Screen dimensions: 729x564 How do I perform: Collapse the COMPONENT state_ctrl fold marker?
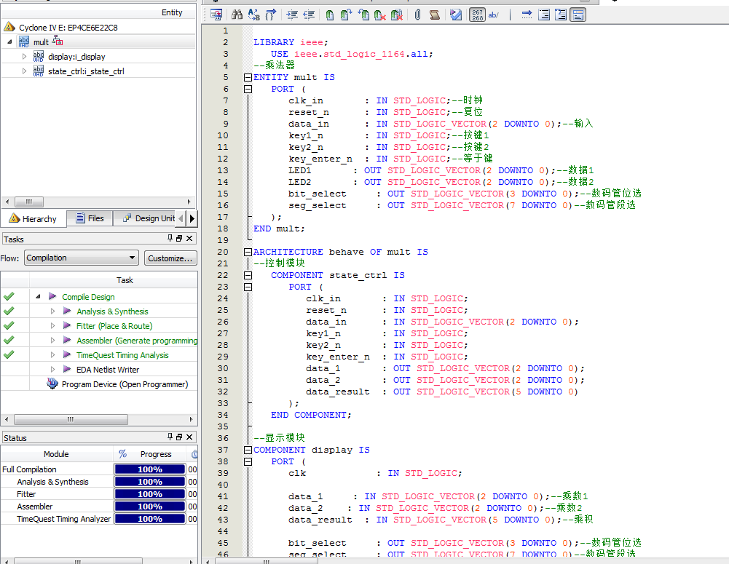pos(248,275)
